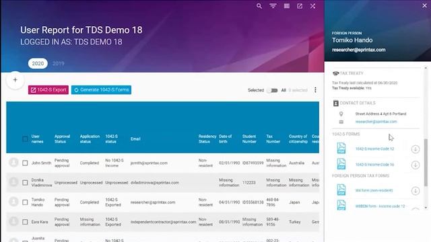Click 1042-S Export button
Viewport: 431px width, 242px height.
(48, 90)
